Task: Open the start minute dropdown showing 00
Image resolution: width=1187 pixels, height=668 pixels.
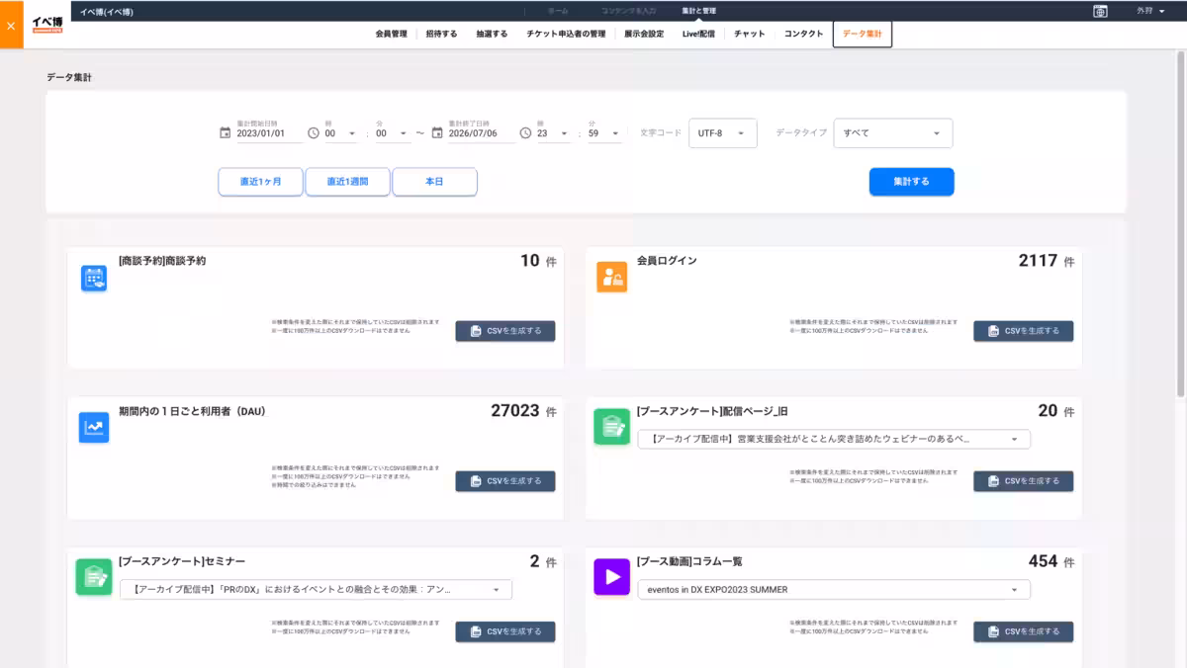Action: click(x=393, y=133)
